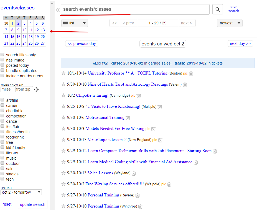Click prev page button
Image resolution: width=257 pixels, height=210 pixels.
[x=129, y=23]
